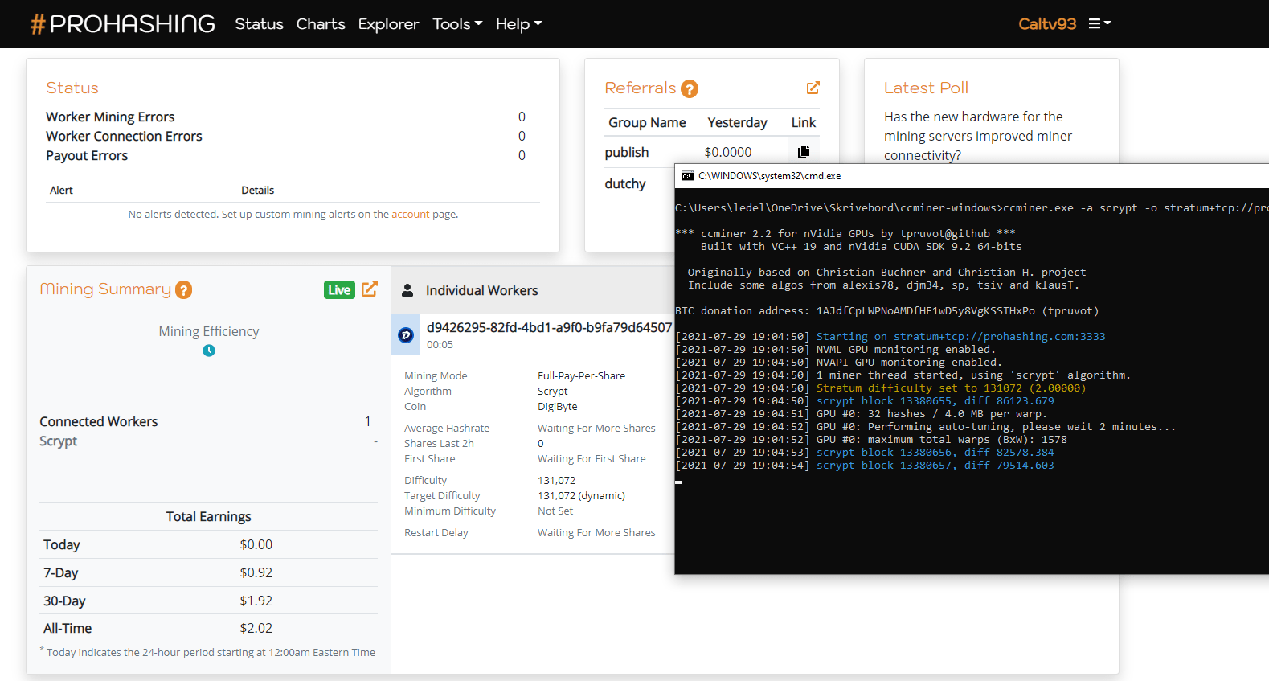Copy the publish referral link
Image resolution: width=1269 pixels, height=681 pixels.
click(803, 152)
